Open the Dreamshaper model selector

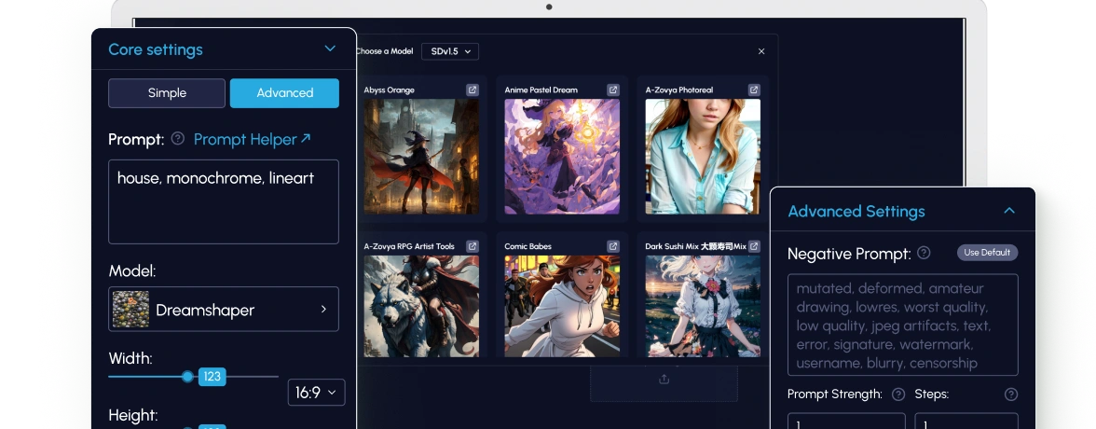224,310
